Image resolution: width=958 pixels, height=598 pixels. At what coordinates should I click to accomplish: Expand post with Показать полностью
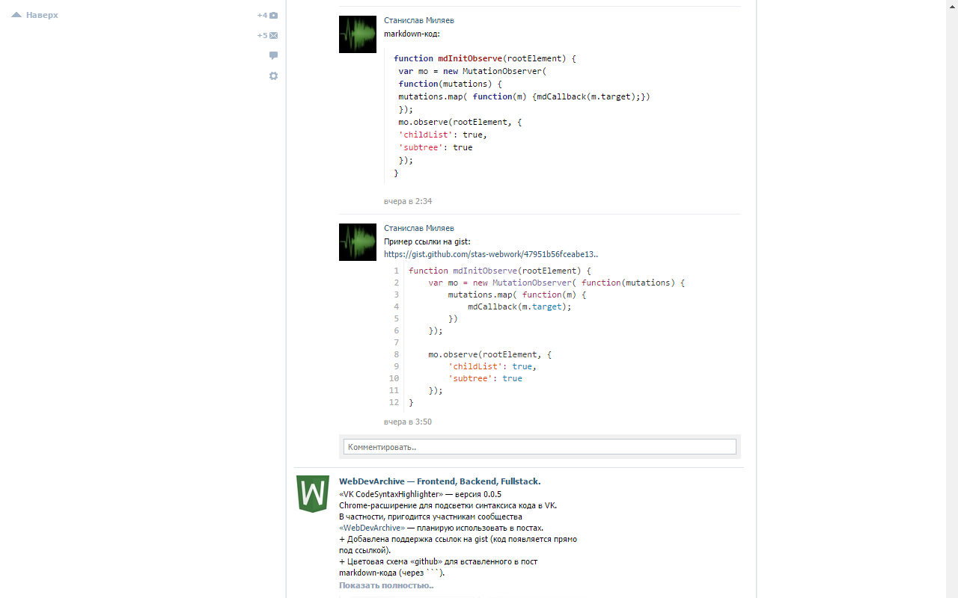pyautogui.click(x=386, y=585)
